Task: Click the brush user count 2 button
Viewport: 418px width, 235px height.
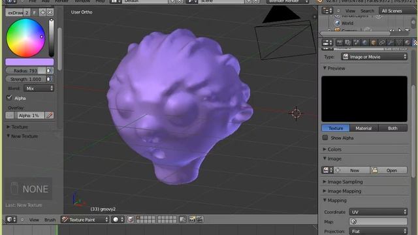Action: [x=27, y=12]
